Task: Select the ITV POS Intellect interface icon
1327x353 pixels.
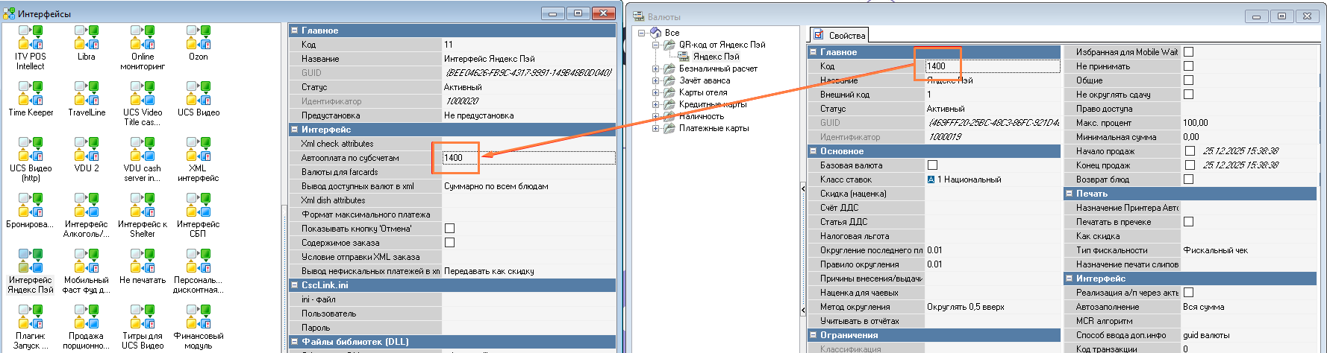Action: click(31, 37)
